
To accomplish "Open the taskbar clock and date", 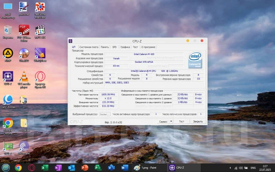I will coord(265,168).
